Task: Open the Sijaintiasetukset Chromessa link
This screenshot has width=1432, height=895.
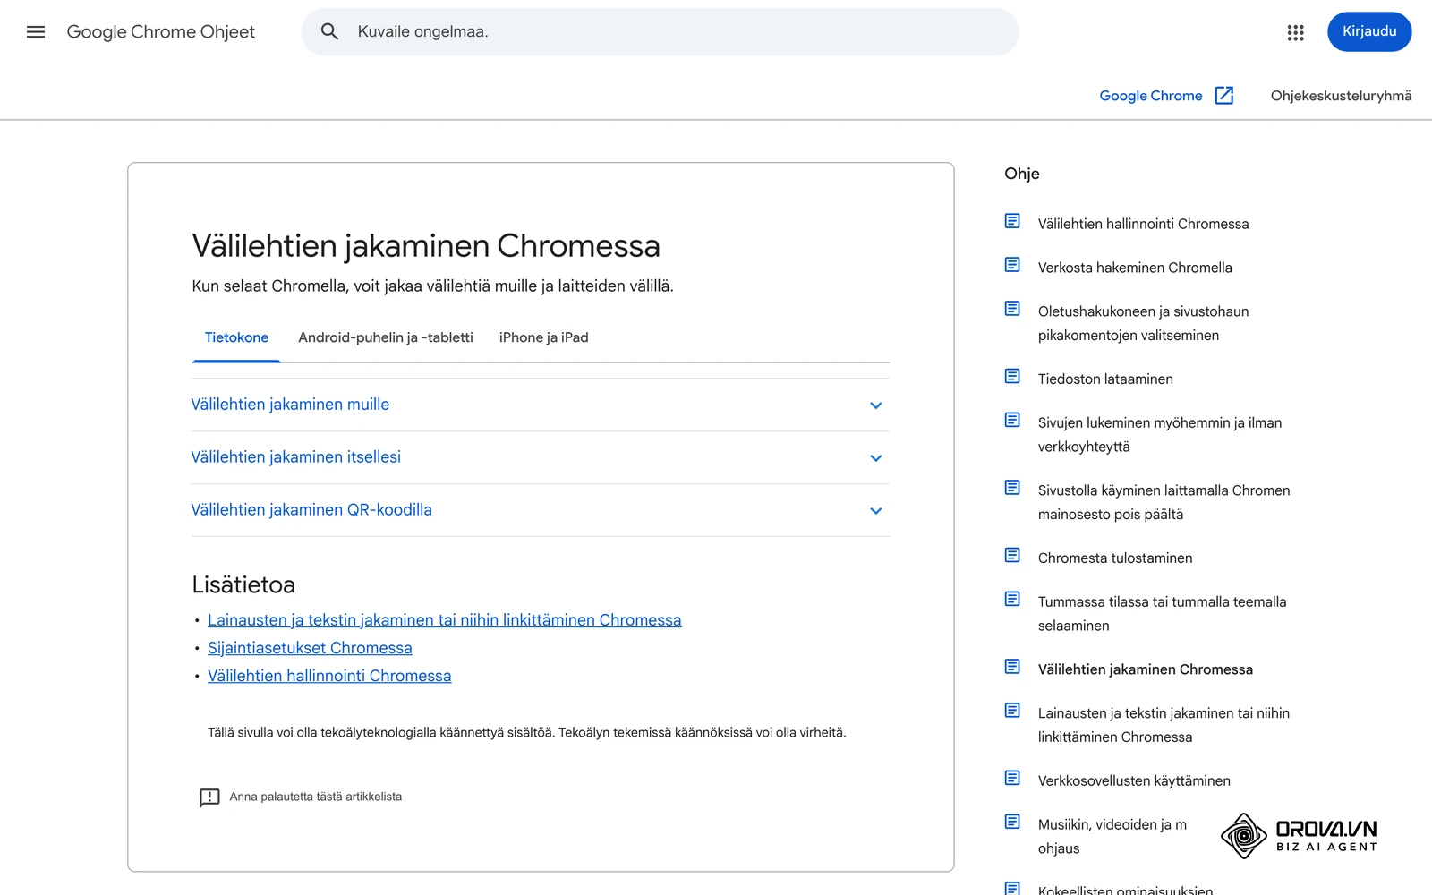Action: pyautogui.click(x=310, y=648)
